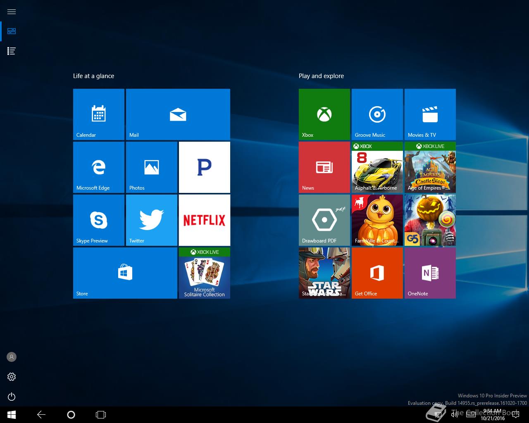
Task: Click the taskbar Back arrow
Action: click(41, 415)
